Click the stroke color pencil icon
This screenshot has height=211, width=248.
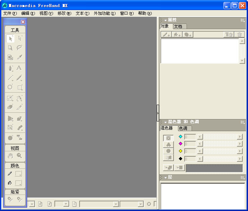click(x=10, y=173)
